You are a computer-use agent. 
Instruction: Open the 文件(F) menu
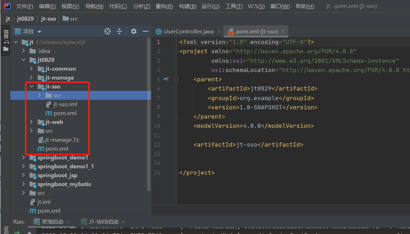click(24, 6)
